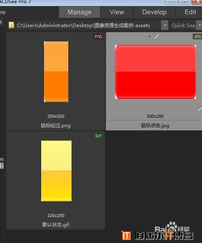Select the yellow 默认状态.gif thumbnail
The height and width of the screenshot is (243, 202).
[56, 171]
